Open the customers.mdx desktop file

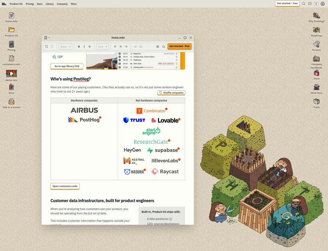click(11, 60)
